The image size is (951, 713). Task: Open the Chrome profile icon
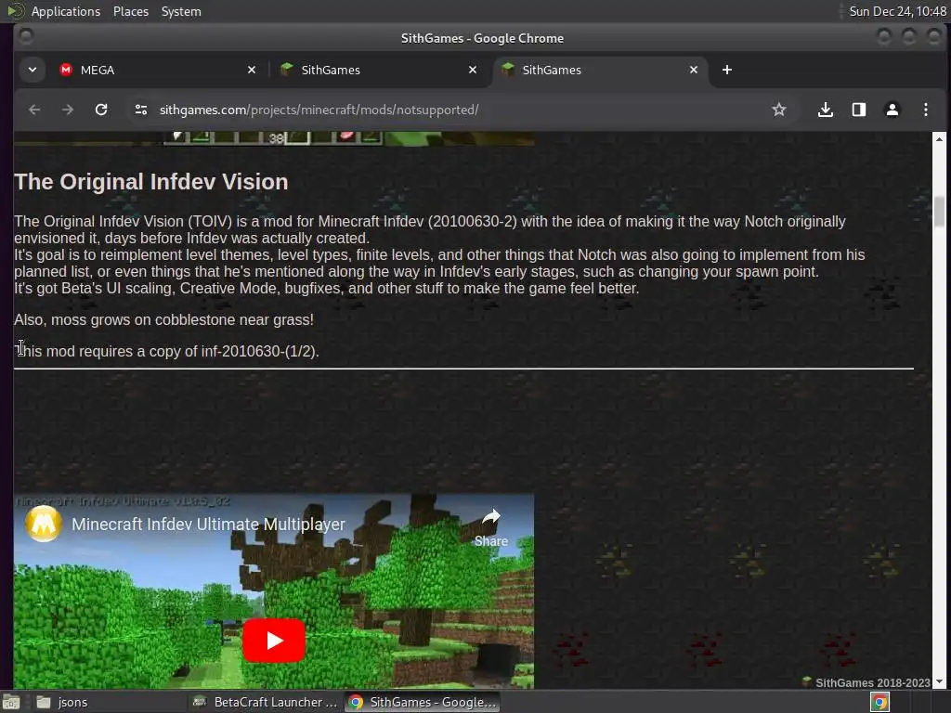click(x=892, y=110)
